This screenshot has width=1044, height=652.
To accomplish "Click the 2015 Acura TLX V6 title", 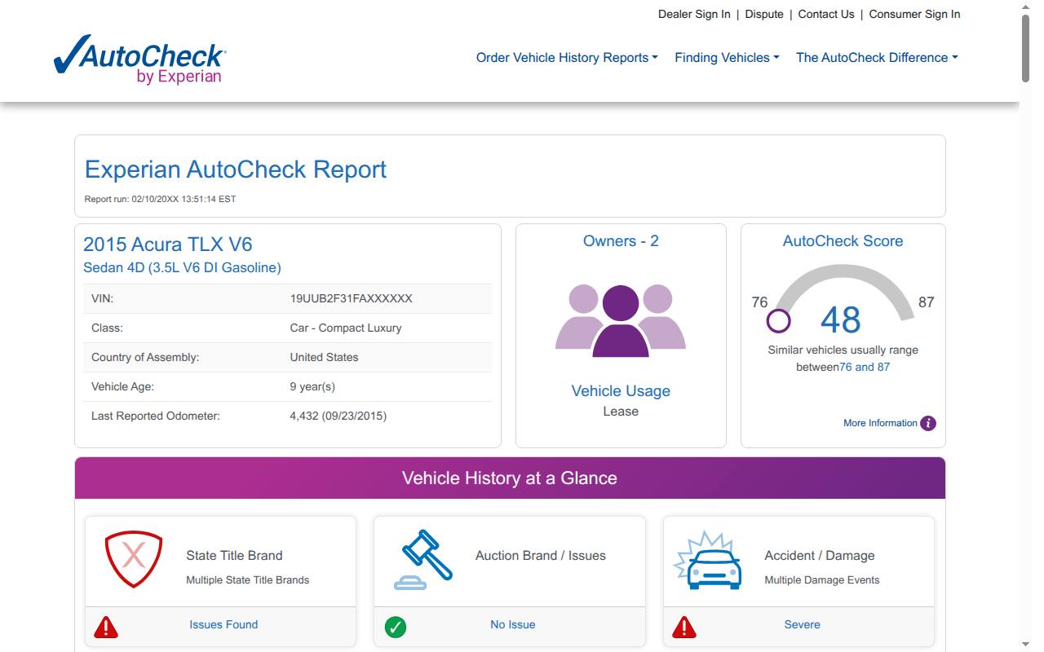I will [x=168, y=244].
